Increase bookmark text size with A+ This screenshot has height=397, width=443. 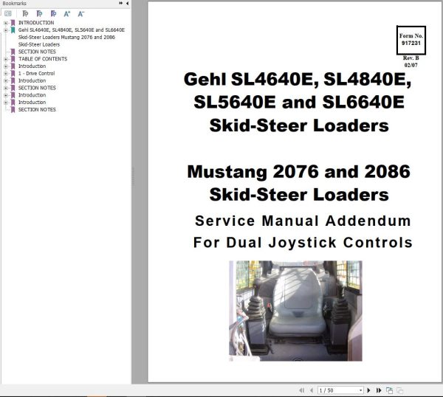tap(67, 13)
